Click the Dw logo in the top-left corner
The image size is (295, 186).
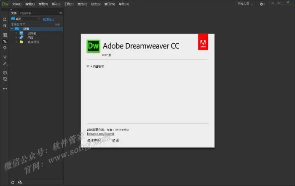click(5, 4)
